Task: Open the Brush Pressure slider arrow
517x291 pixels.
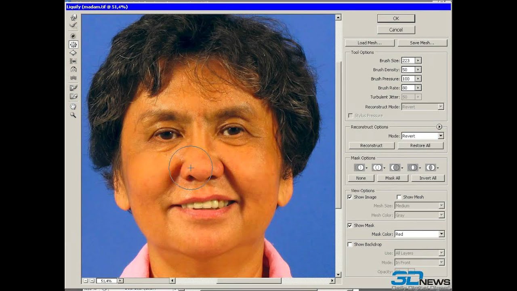Action: (418, 79)
